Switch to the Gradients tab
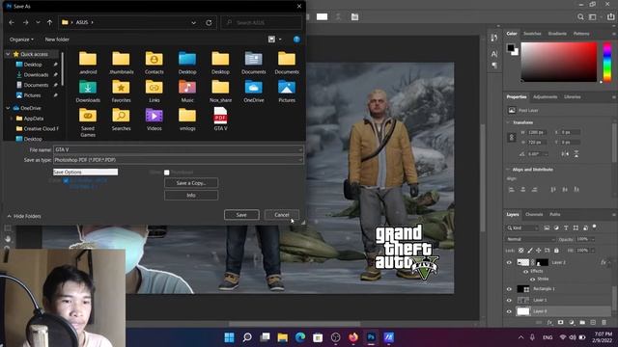Screen dimensions: 618x347 (x=557, y=34)
